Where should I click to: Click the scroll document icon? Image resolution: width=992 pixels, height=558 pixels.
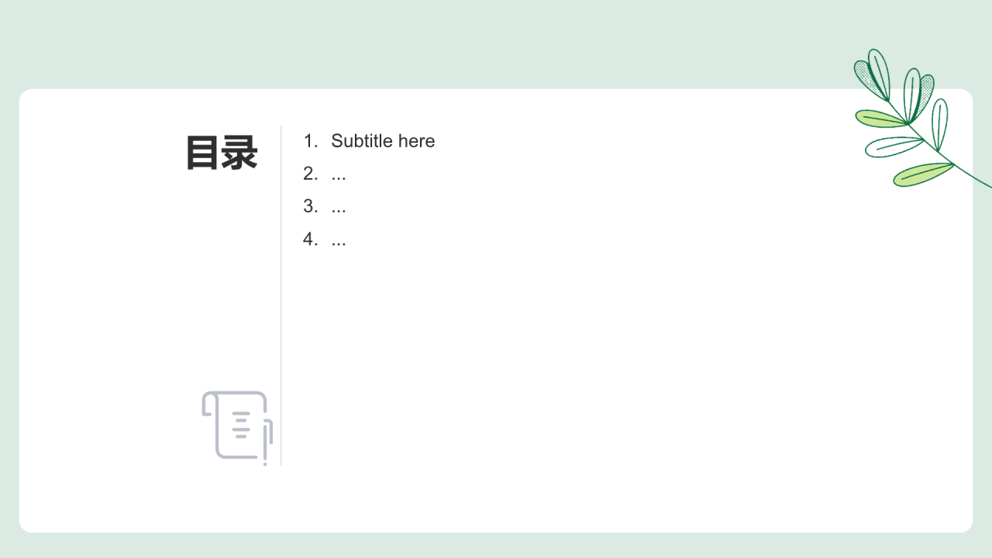(x=236, y=424)
